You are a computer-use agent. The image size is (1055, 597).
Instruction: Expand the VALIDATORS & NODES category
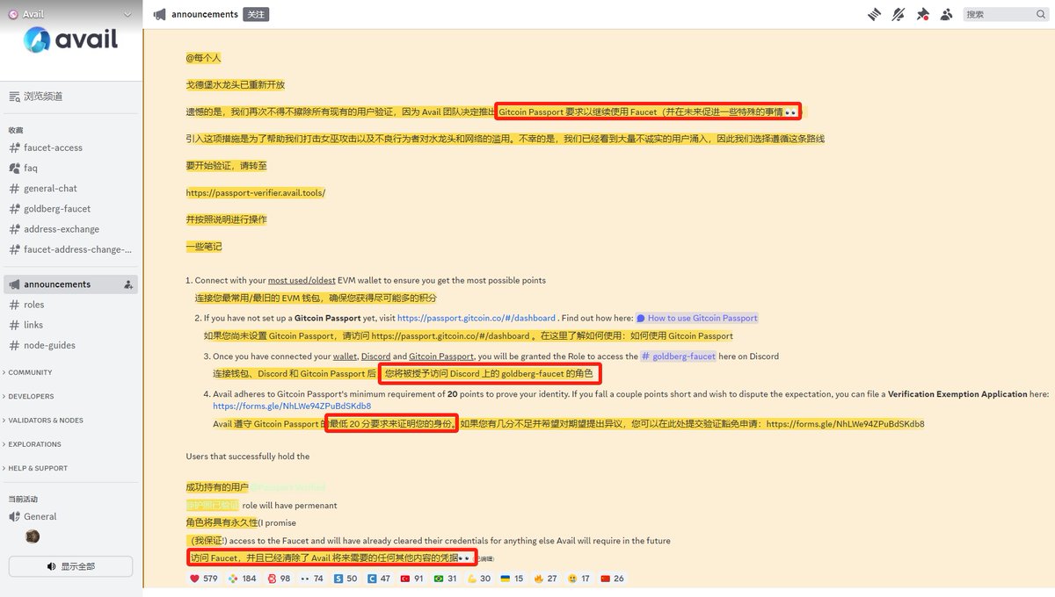(44, 420)
